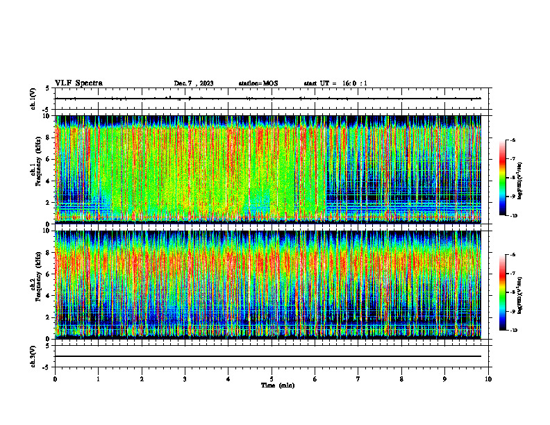Click the ch.1 frequency tick label "4"
This screenshot has height=425, width=550.
(48, 181)
